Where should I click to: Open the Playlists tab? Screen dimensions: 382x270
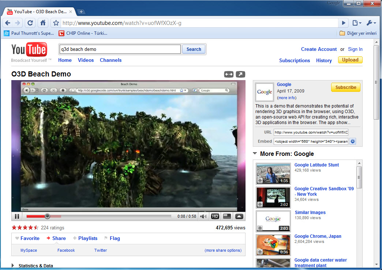tap(87, 238)
